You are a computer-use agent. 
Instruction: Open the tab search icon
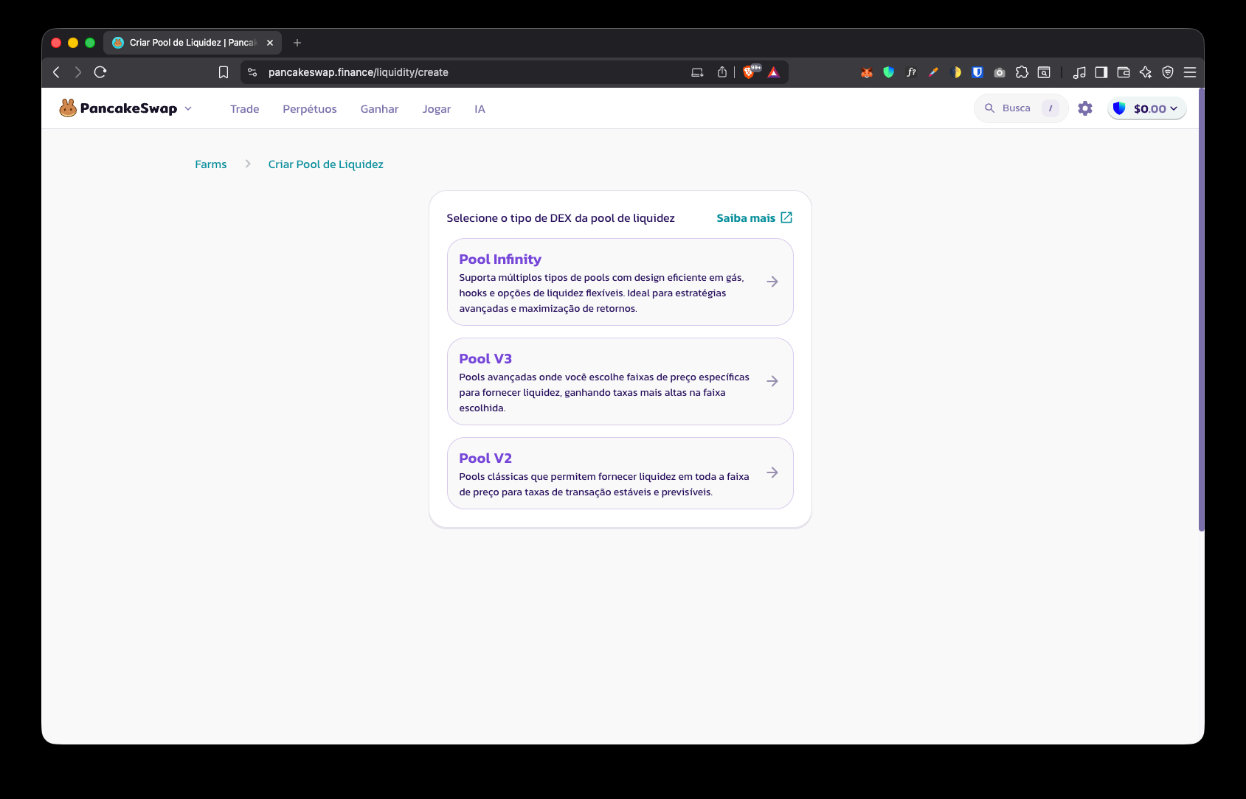(x=1044, y=72)
